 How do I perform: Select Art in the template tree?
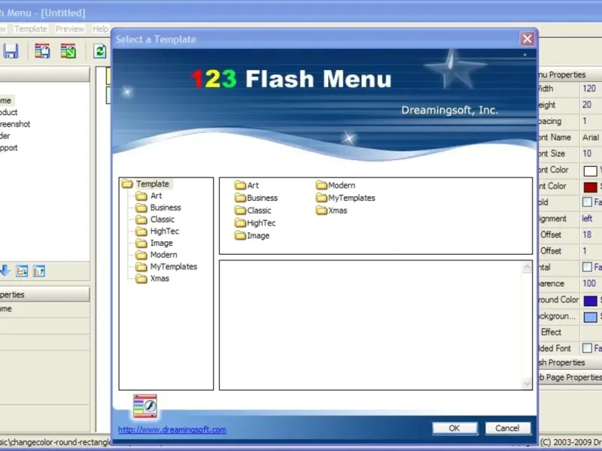pyautogui.click(x=156, y=195)
